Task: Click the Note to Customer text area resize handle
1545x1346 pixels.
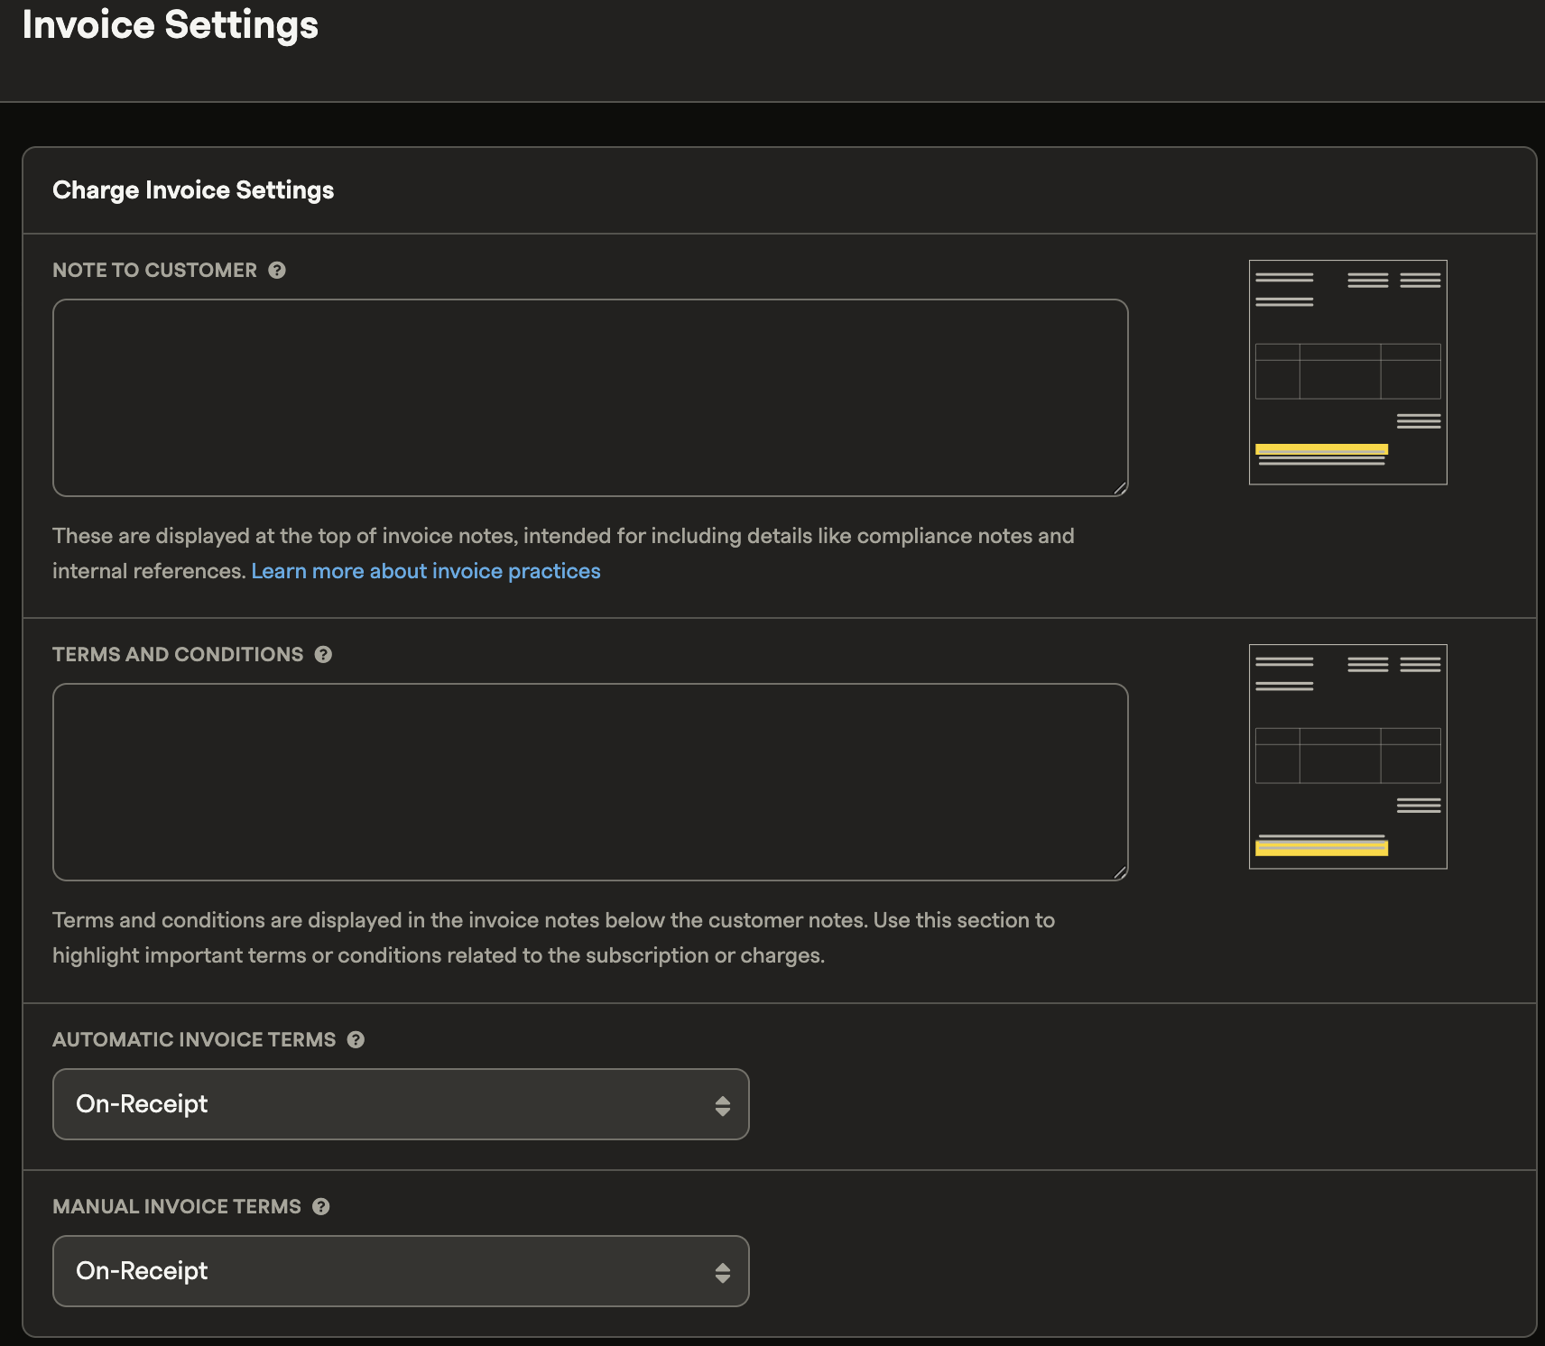Action: coord(1120,488)
